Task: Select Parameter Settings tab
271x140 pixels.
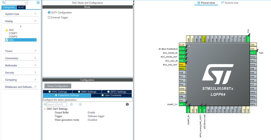Action: tap(67, 95)
